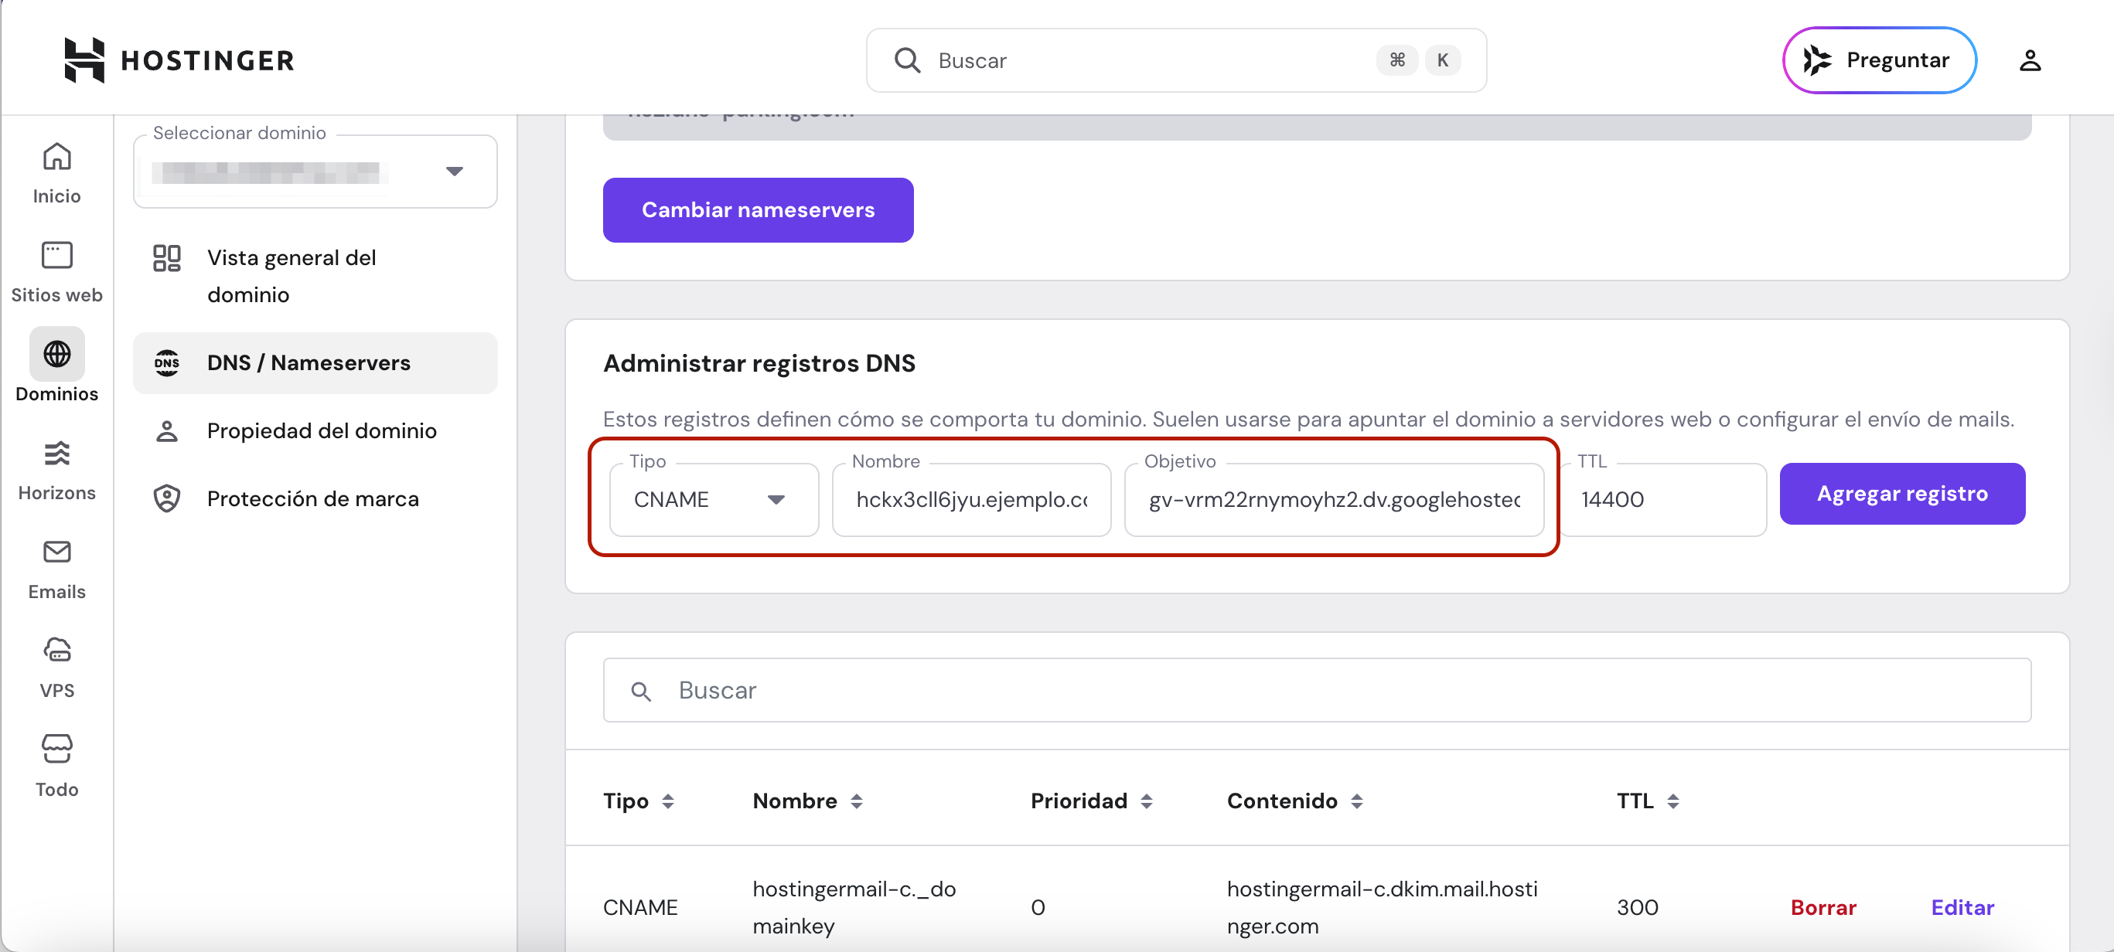
Task: Click Borrar on hostingermail CNAME record
Action: tap(1822, 907)
